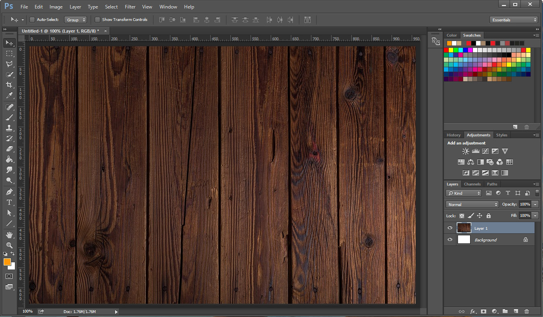Image resolution: width=543 pixels, height=317 pixels.
Task: Select the Hand tool
Action: pyautogui.click(x=9, y=235)
